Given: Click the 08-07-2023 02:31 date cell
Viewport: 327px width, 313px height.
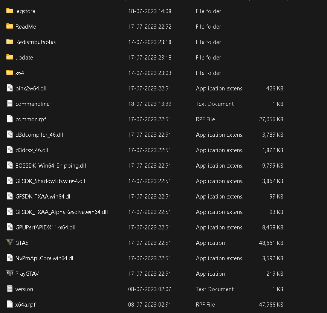Looking at the screenshot, I should point(150,305).
